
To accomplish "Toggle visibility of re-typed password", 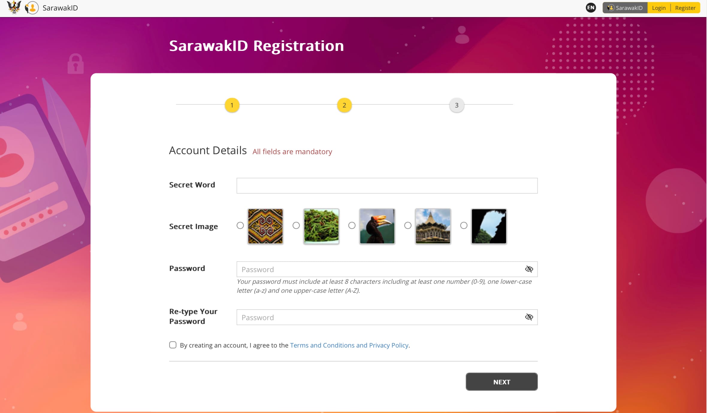I will click(529, 317).
